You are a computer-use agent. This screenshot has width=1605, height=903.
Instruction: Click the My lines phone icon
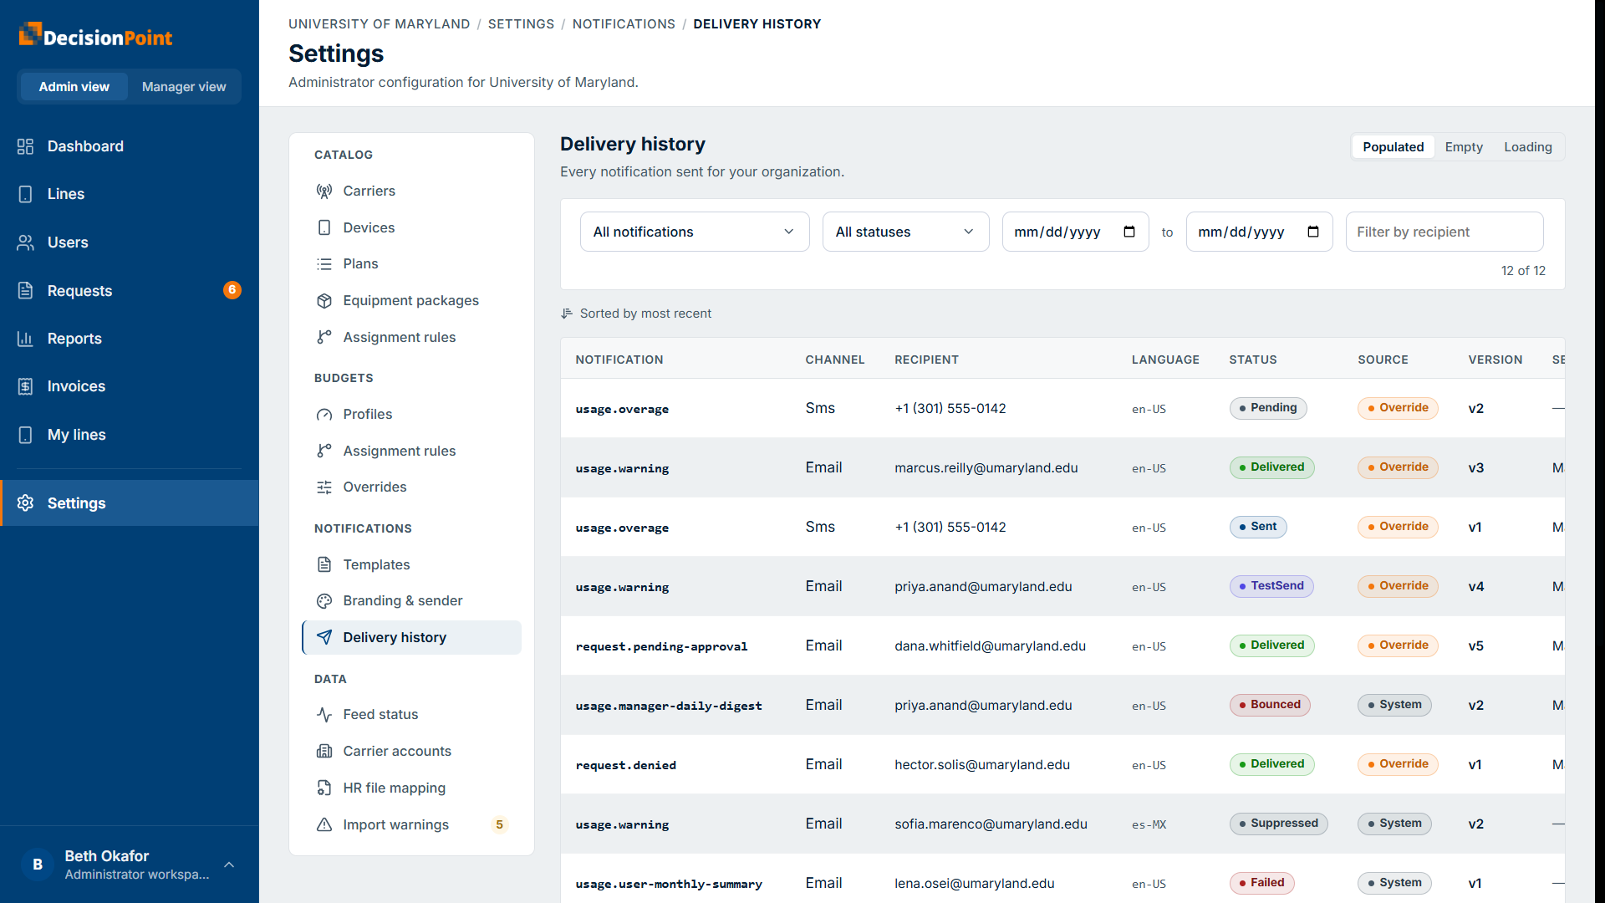pyautogui.click(x=25, y=435)
